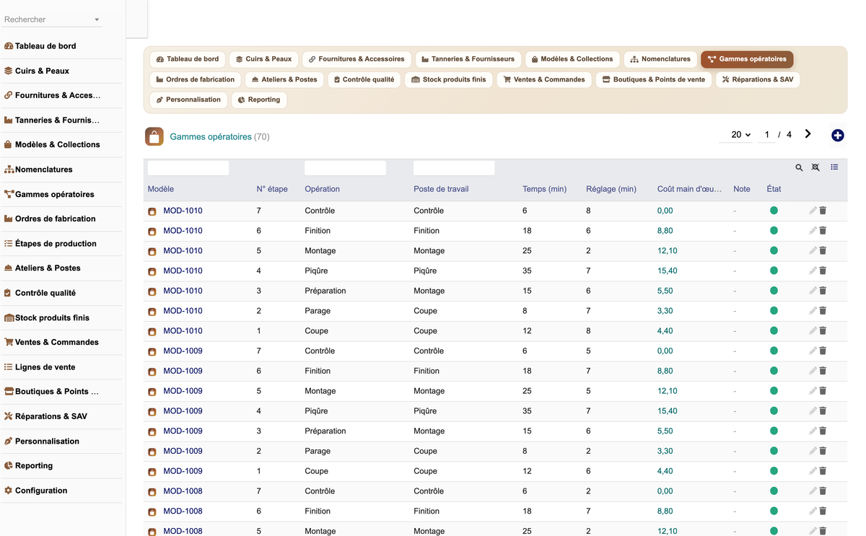The width and height of the screenshot is (866, 536).
Task: Delete MOD-1010 step 1 Coupe row
Action: pyautogui.click(x=823, y=331)
